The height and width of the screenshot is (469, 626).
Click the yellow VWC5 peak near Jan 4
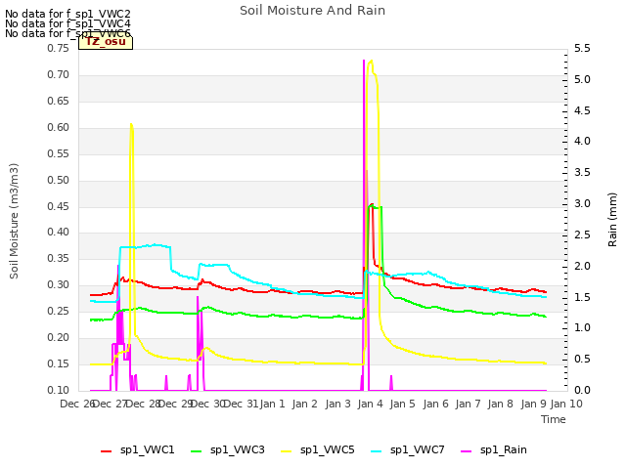(x=372, y=61)
